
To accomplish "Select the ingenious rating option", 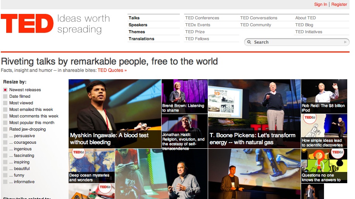I will coord(5,149).
